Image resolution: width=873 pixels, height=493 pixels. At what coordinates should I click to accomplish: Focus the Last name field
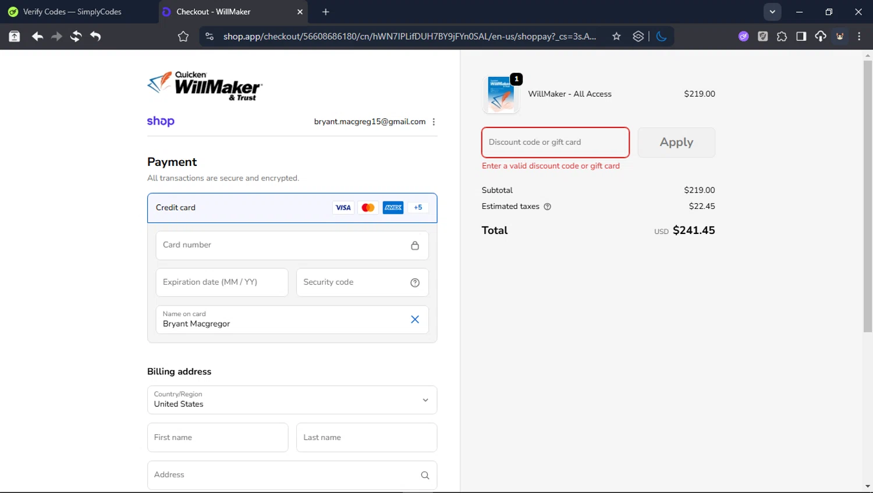tap(367, 438)
